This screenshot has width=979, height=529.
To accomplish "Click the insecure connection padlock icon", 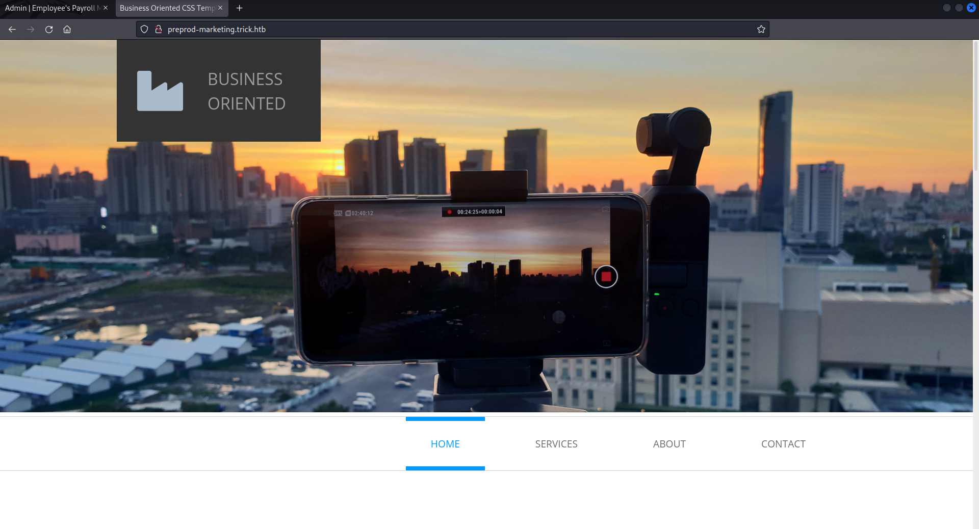I will (x=159, y=30).
